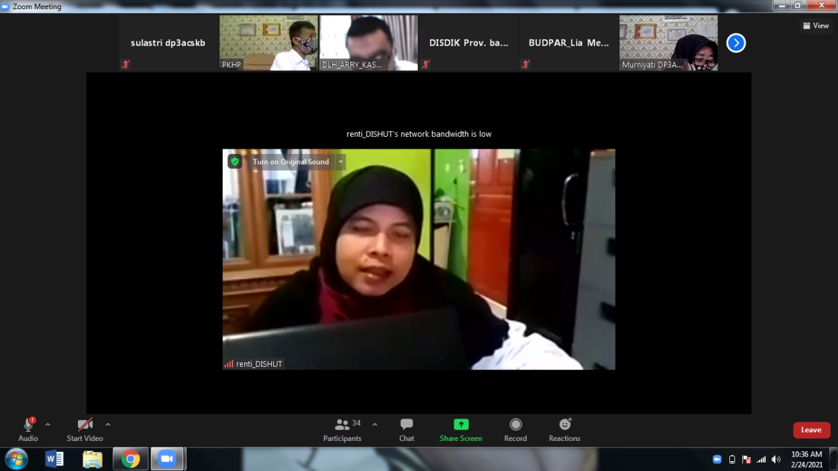Select Murniyati DP3A participant thumbnail
Screen dimensions: 838x471
(x=668, y=43)
